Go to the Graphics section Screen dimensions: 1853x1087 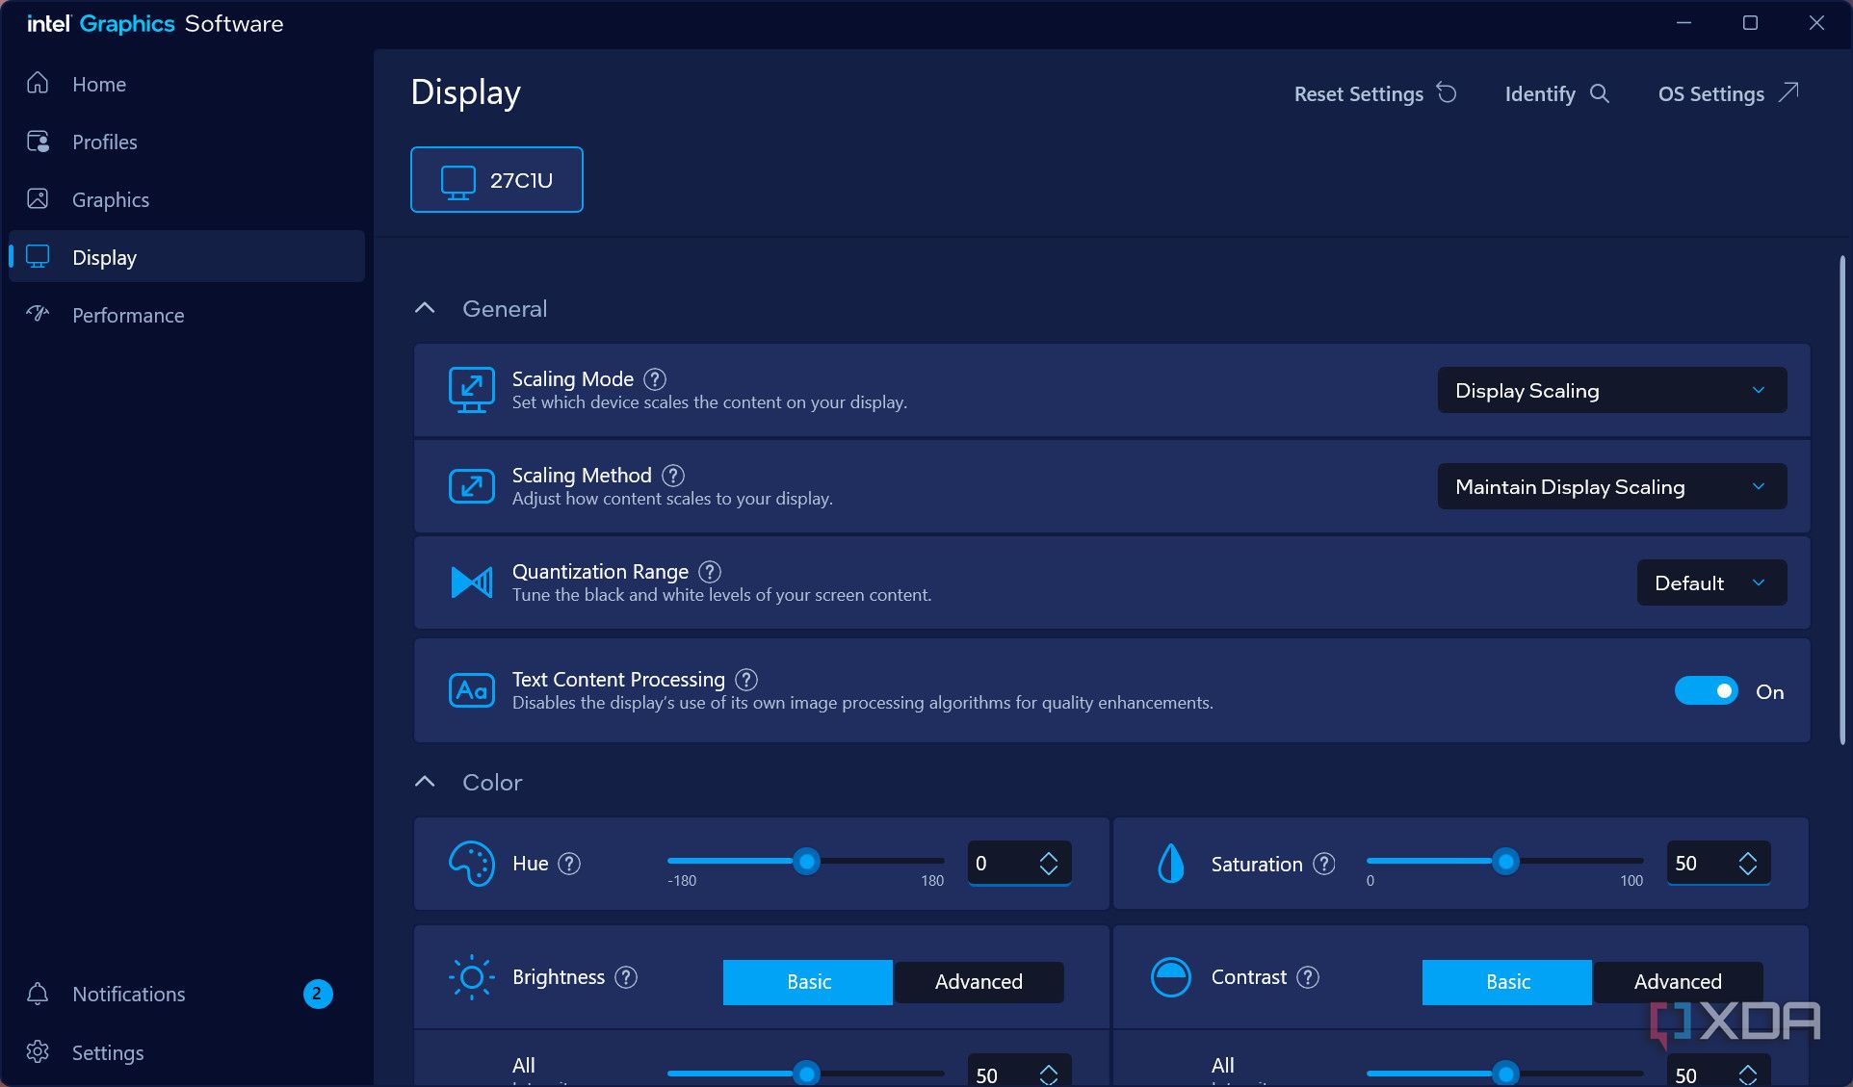click(x=186, y=199)
